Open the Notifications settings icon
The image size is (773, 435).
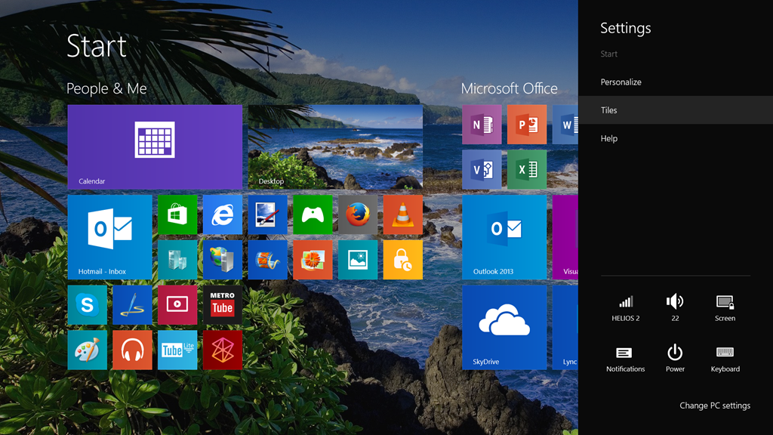[626, 359]
